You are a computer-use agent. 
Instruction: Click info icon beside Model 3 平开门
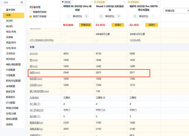click(104, 110)
